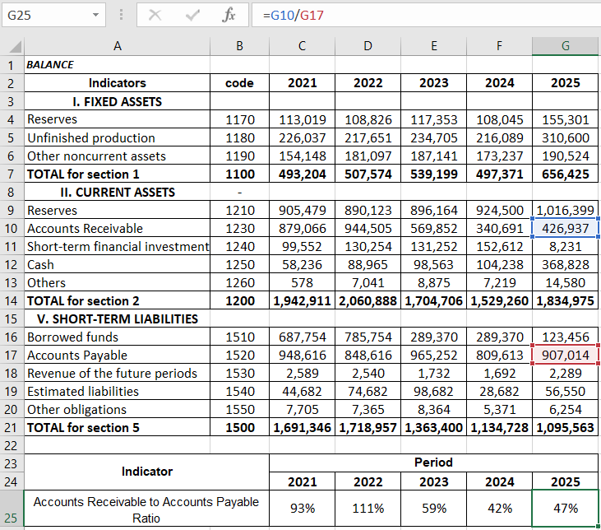The image size is (601, 530).
Task: Click the 2025 Accounts Payable value 907,014
Action: (565, 355)
